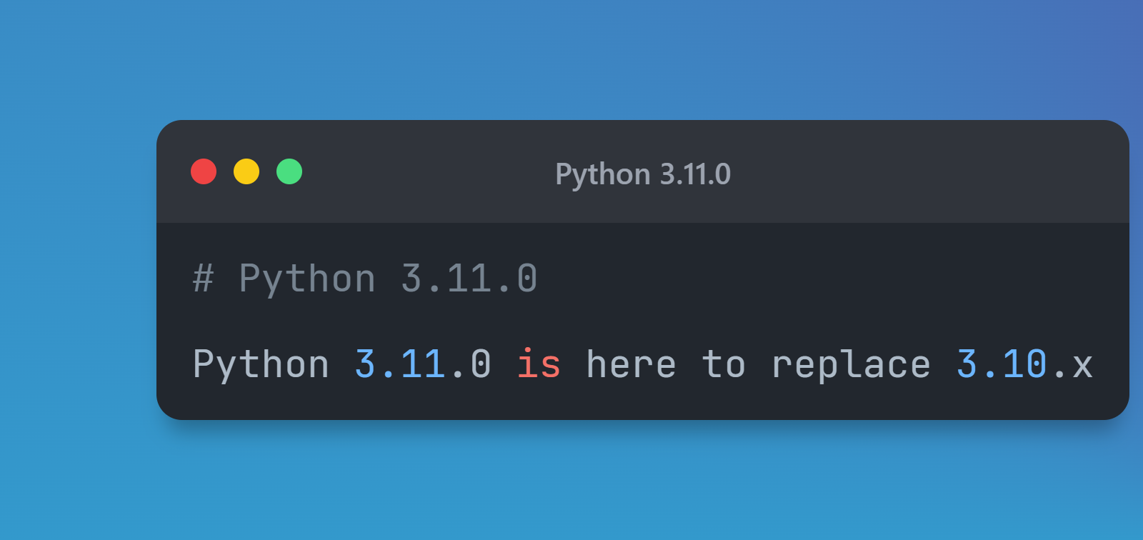Click the trailing '.x' text

[x=1072, y=365]
